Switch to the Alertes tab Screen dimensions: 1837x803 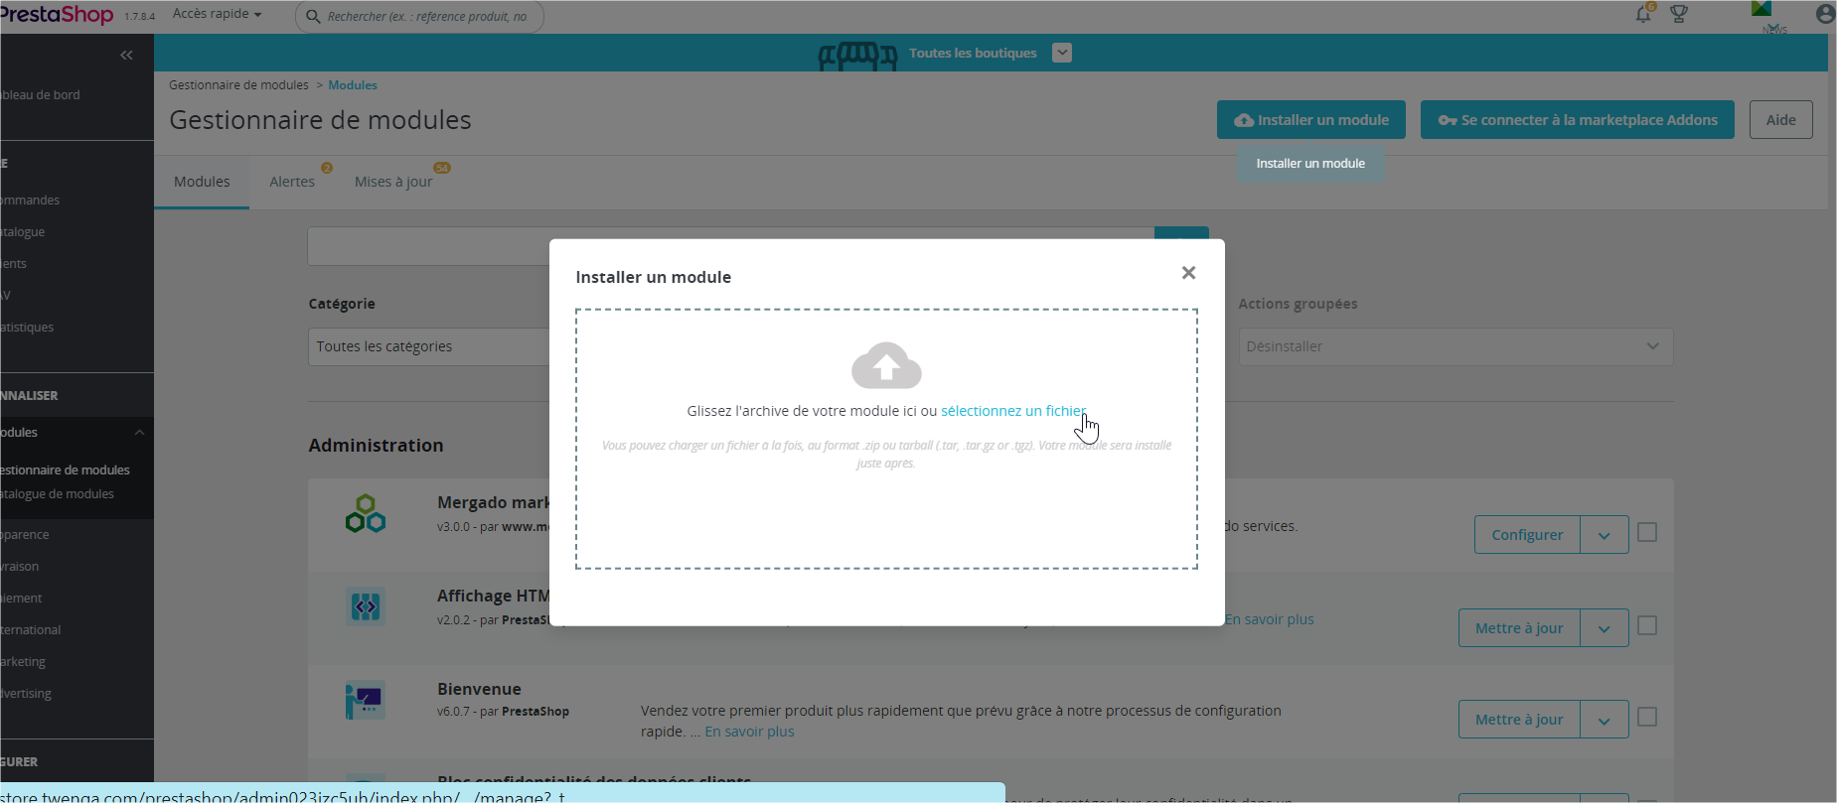click(292, 182)
